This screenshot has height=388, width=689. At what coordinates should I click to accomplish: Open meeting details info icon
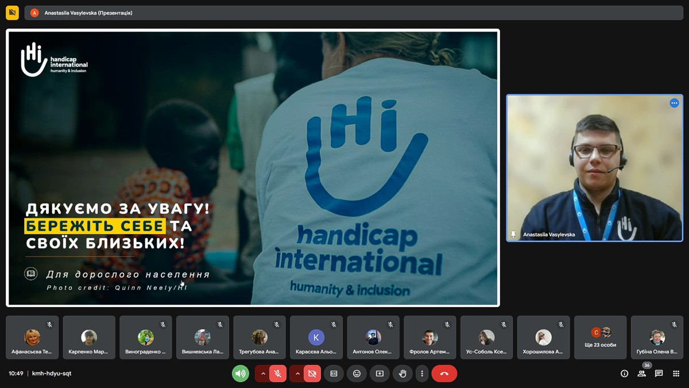pos(625,374)
